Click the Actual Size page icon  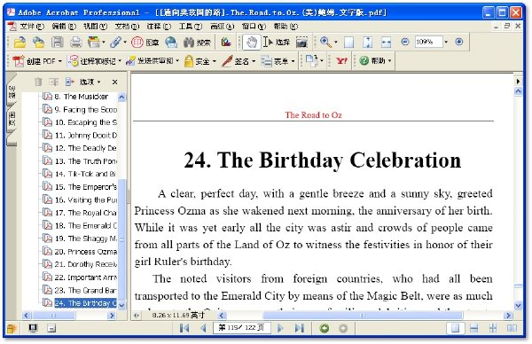(x=348, y=42)
